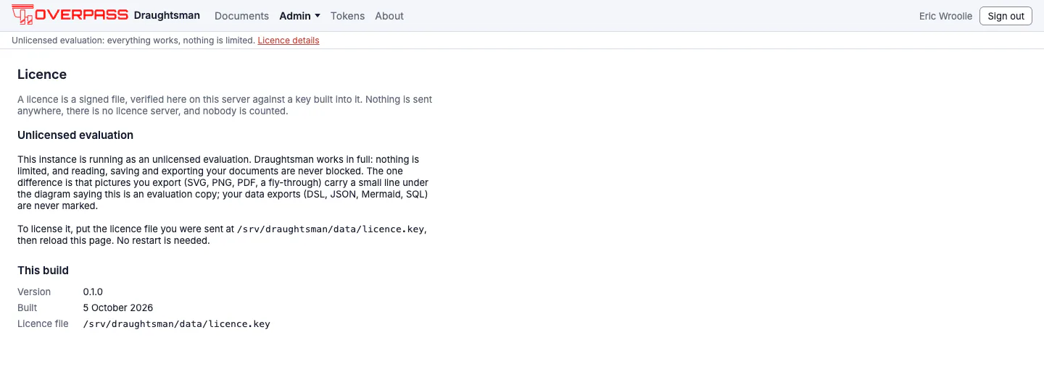The width and height of the screenshot is (1044, 369).
Task: Click the licence.key path in instructions paragraph
Action: coord(331,229)
